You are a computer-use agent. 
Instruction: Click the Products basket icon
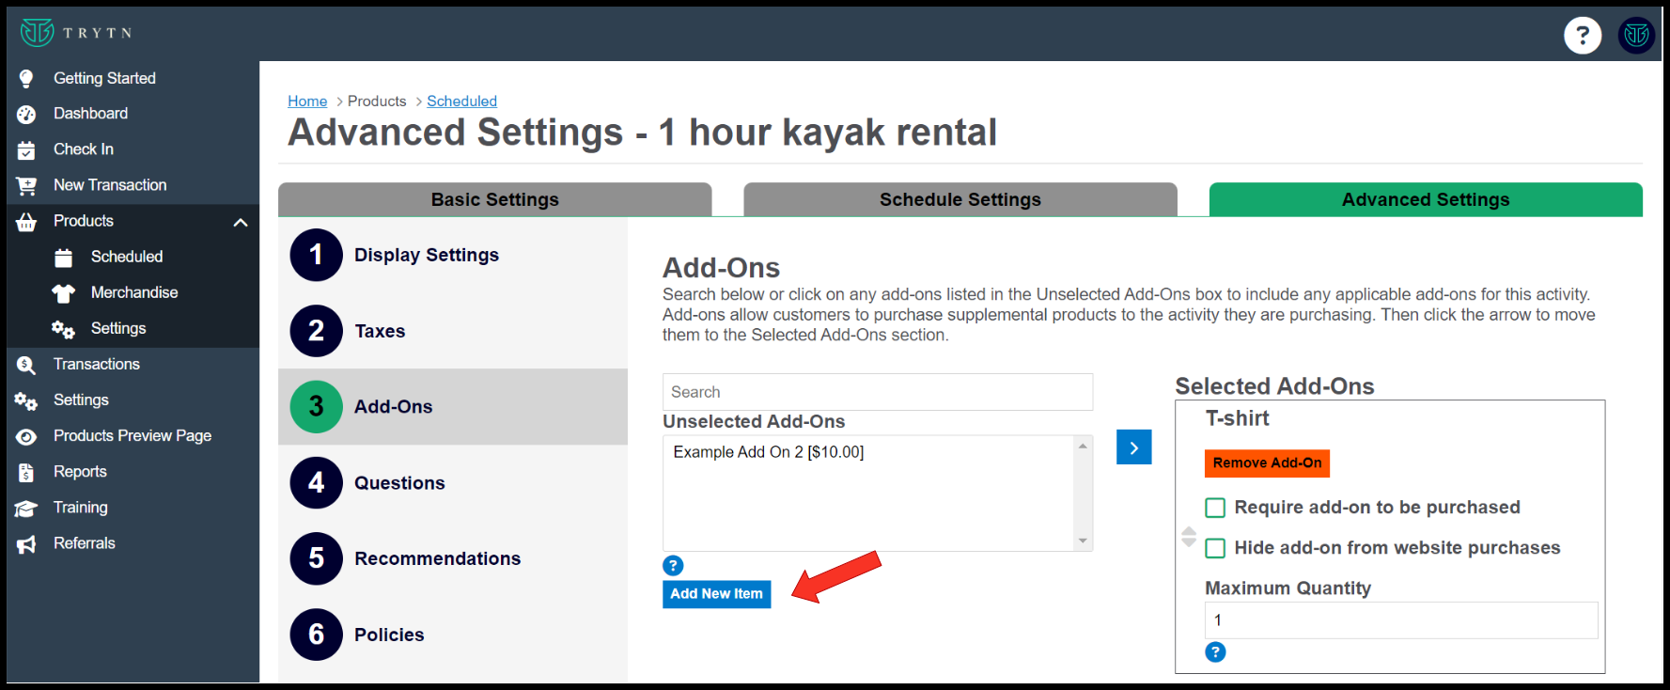tap(26, 222)
